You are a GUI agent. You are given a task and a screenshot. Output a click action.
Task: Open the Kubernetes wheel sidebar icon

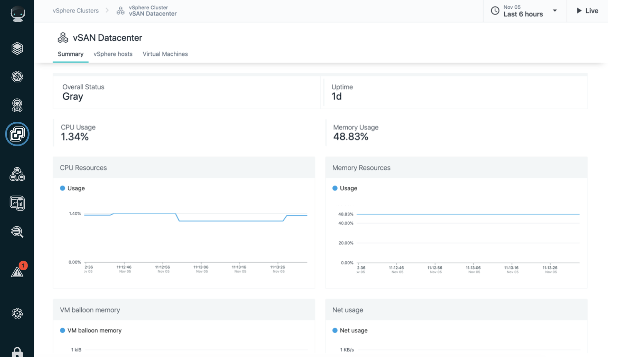click(17, 77)
